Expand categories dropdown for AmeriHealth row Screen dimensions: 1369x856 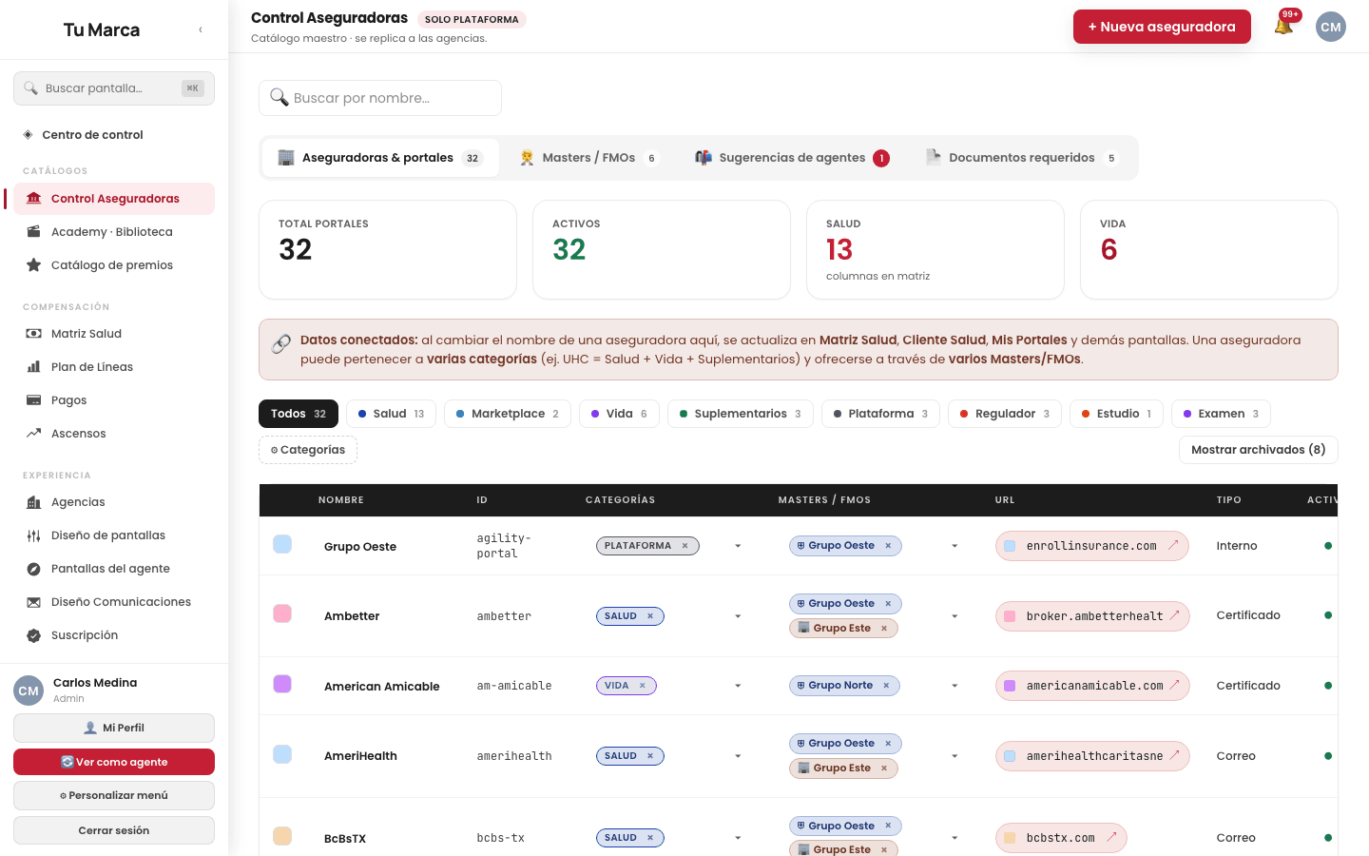738,756
